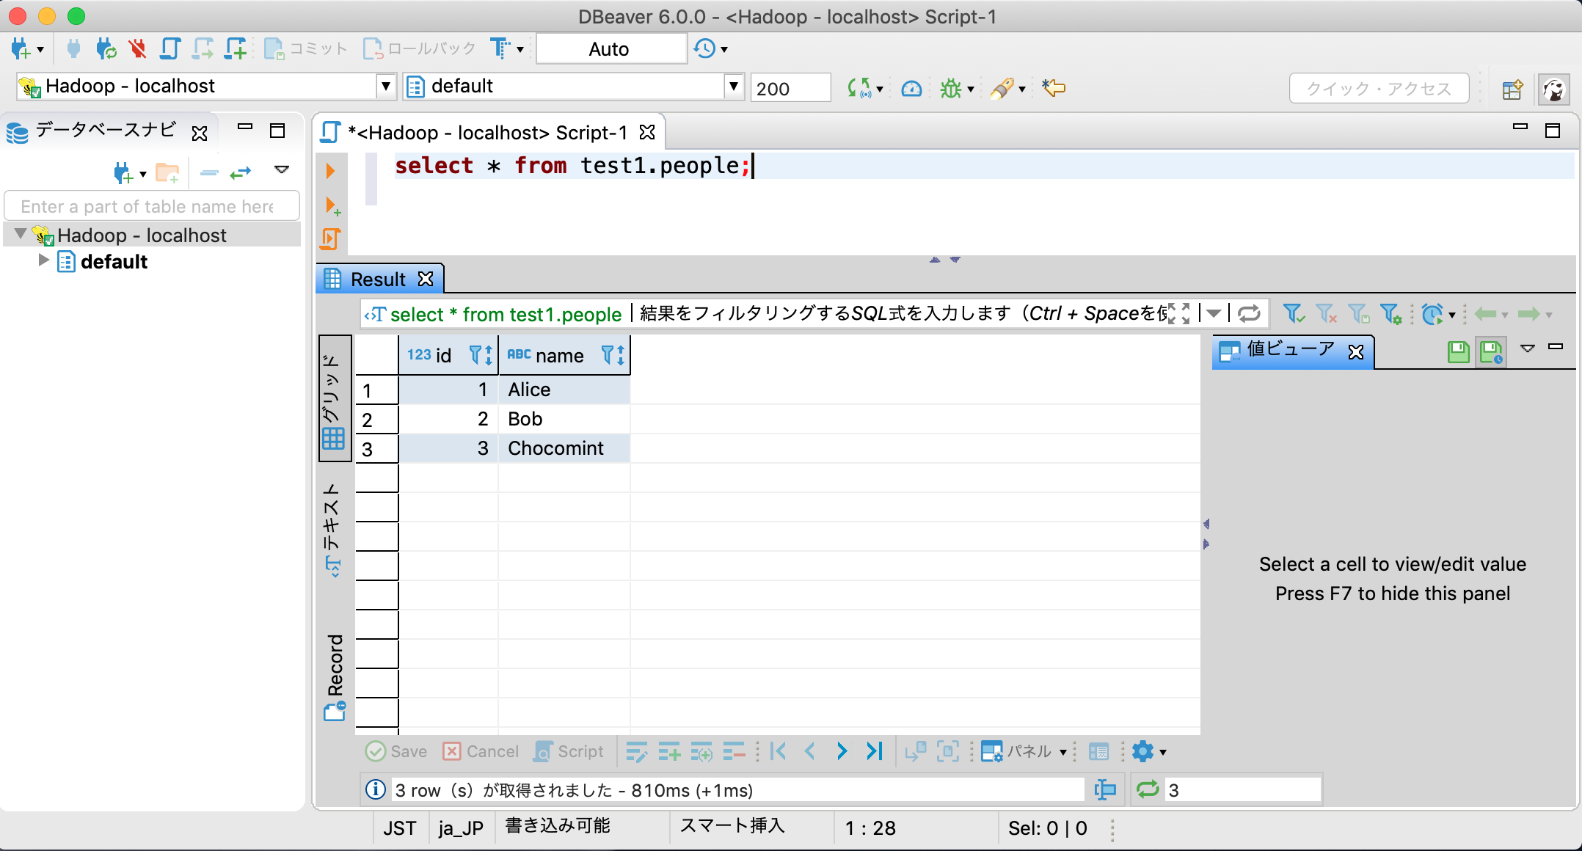Click the name column sort/filter icon
Screen dimensions: 1582x851
(x=613, y=356)
